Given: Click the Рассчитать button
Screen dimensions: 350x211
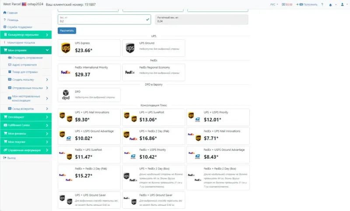Looking at the screenshot, I should pos(67,31).
